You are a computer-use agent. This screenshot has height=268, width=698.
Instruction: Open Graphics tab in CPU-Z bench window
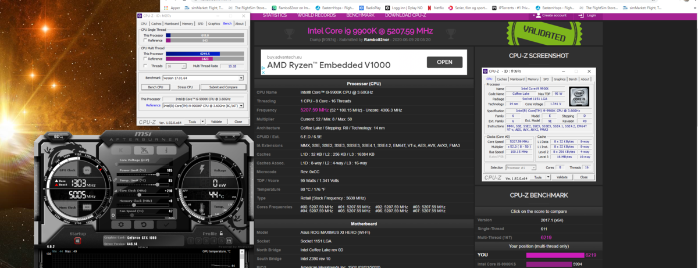click(214, 24)
